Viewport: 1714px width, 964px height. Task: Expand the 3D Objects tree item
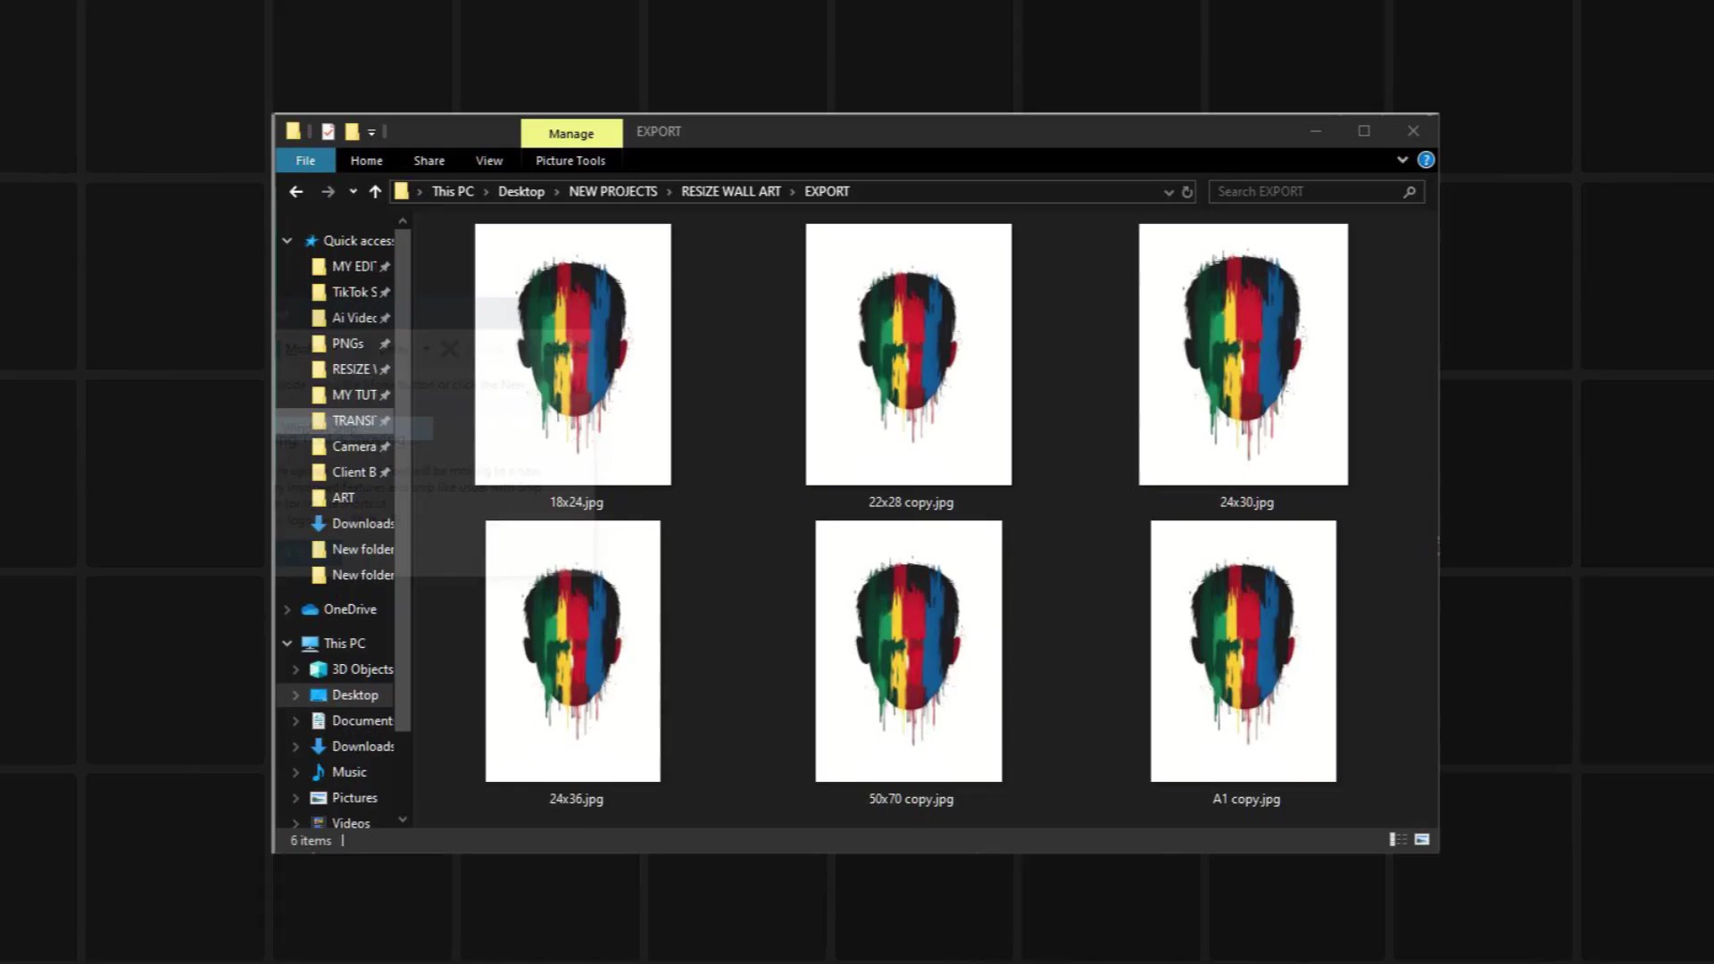tap(295, 669)
